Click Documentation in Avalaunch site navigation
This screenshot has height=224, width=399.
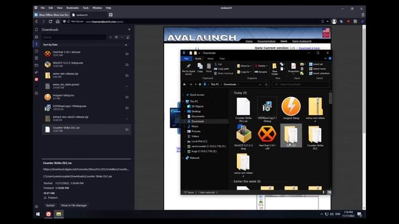266,41
